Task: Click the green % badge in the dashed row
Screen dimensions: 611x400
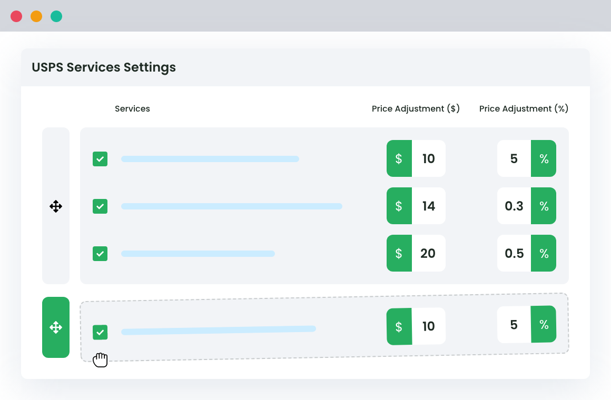Action: (544, 324)
